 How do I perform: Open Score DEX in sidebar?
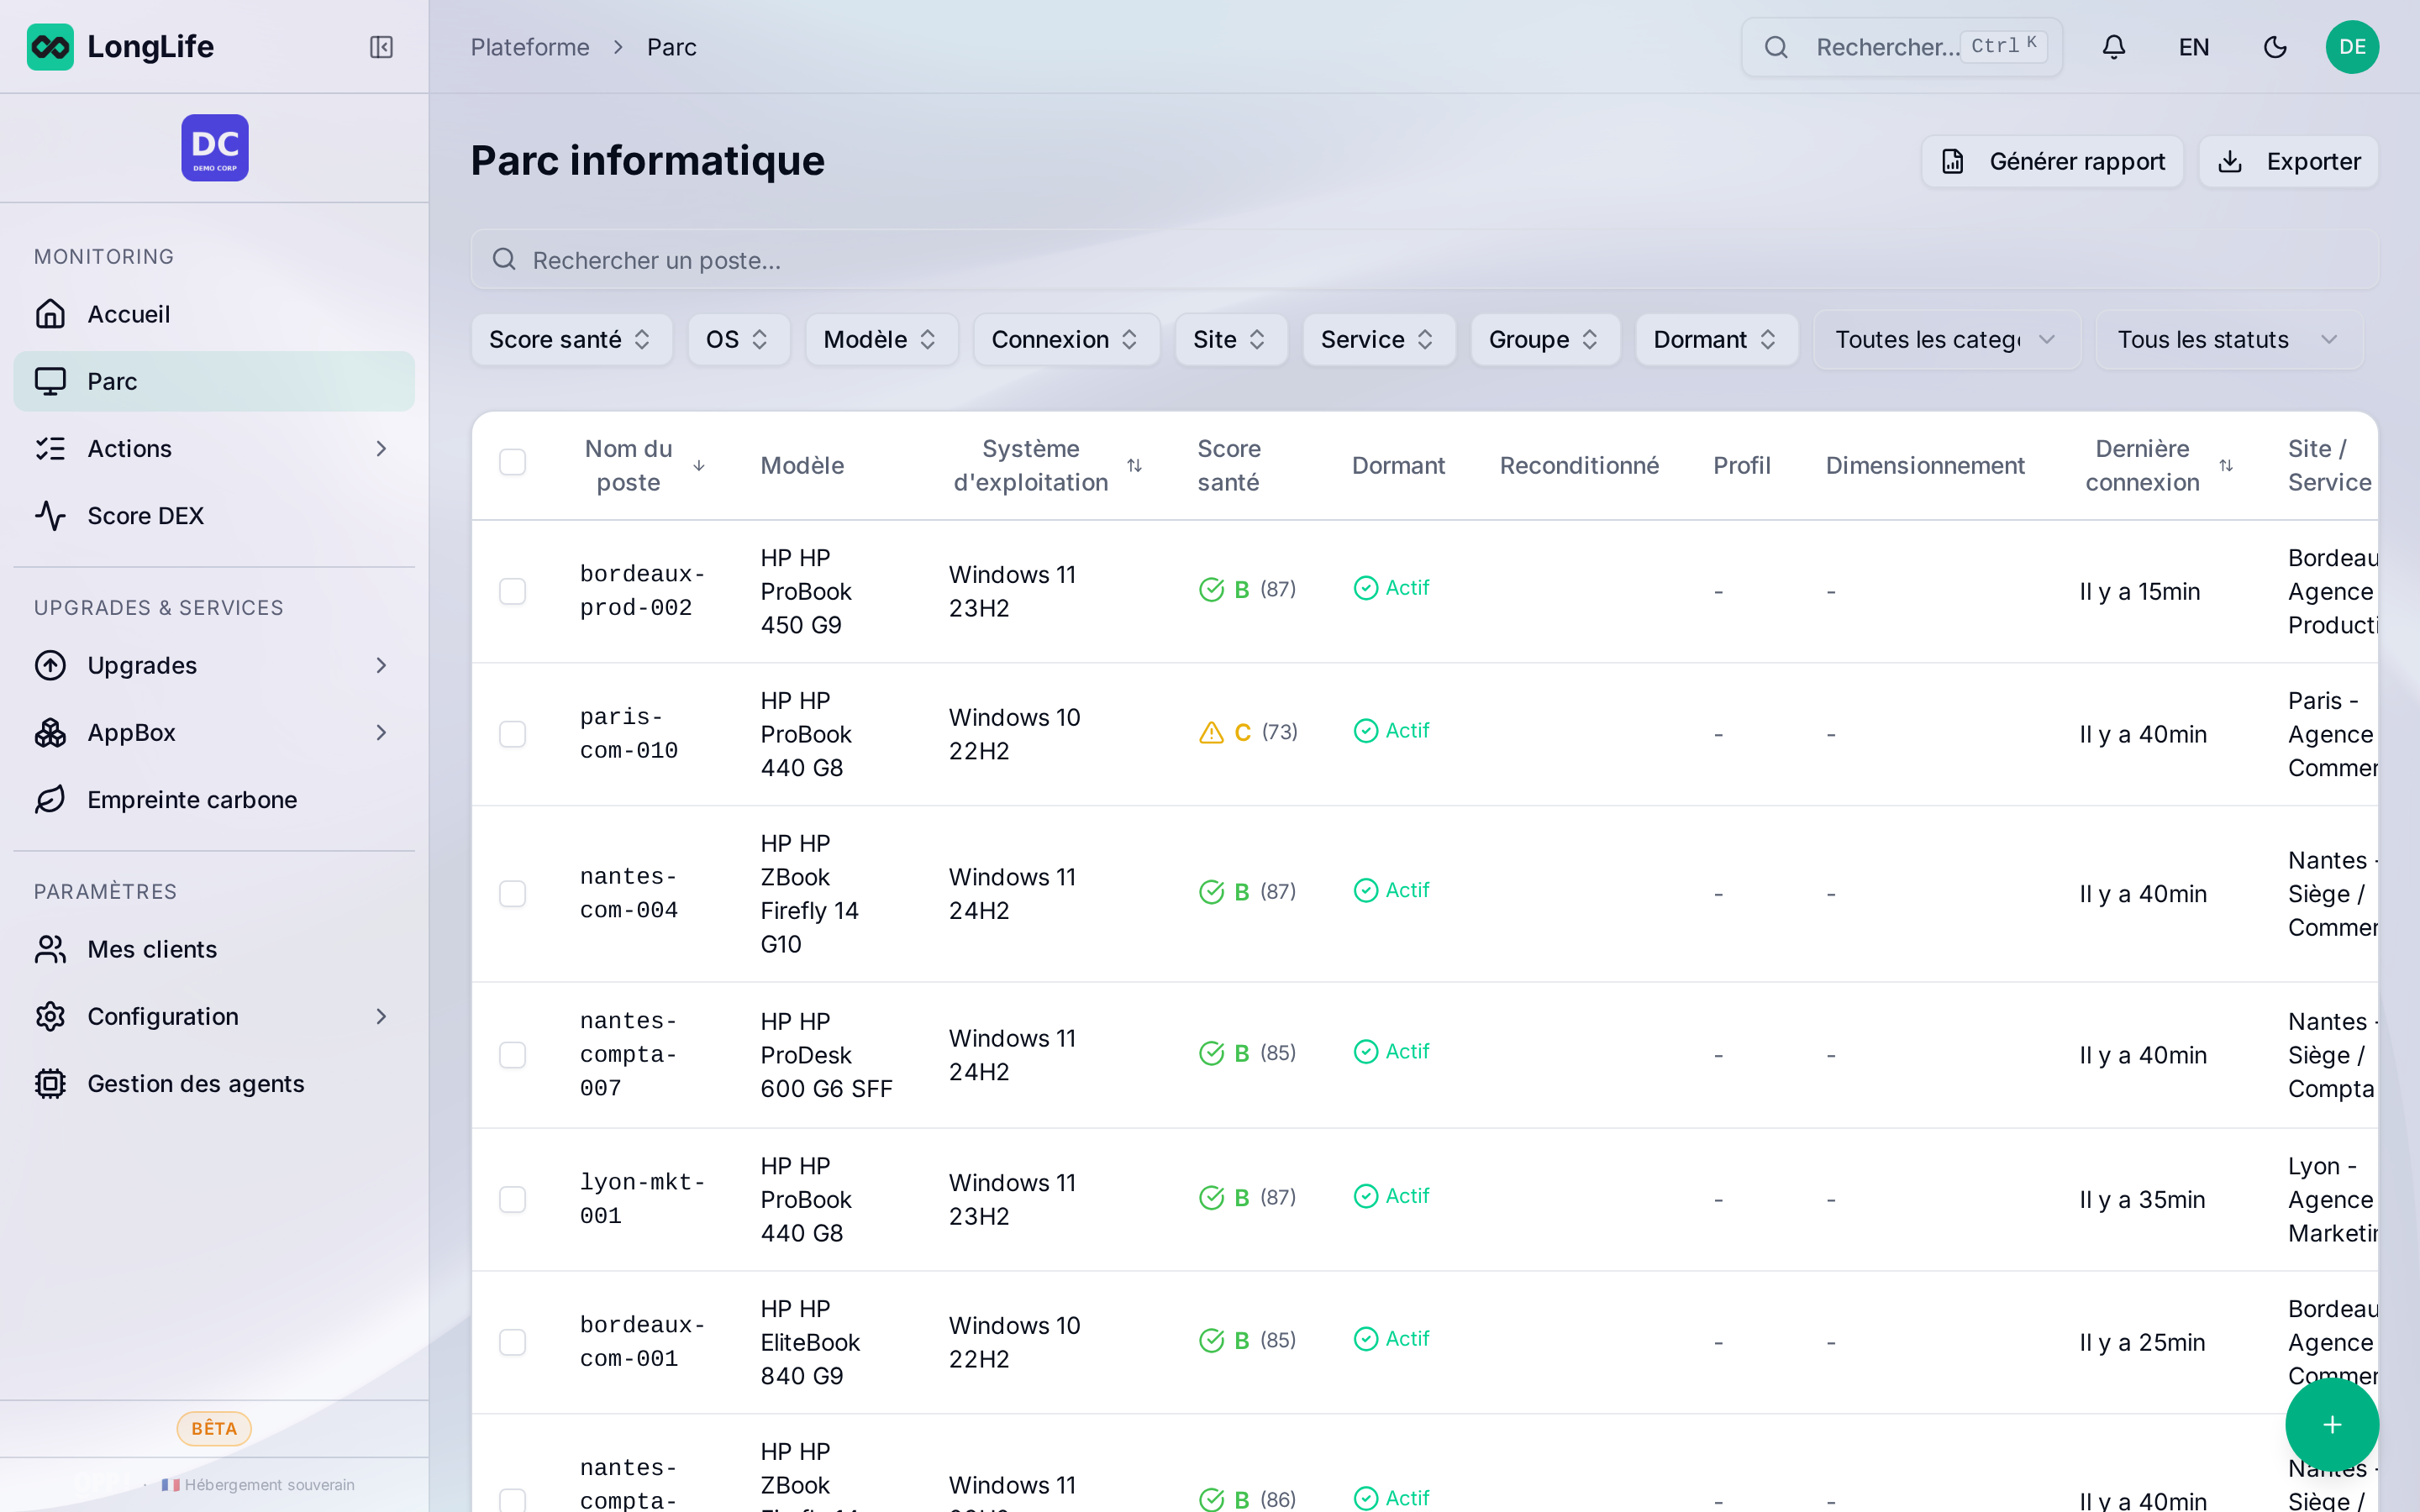(x=214, y=516)
